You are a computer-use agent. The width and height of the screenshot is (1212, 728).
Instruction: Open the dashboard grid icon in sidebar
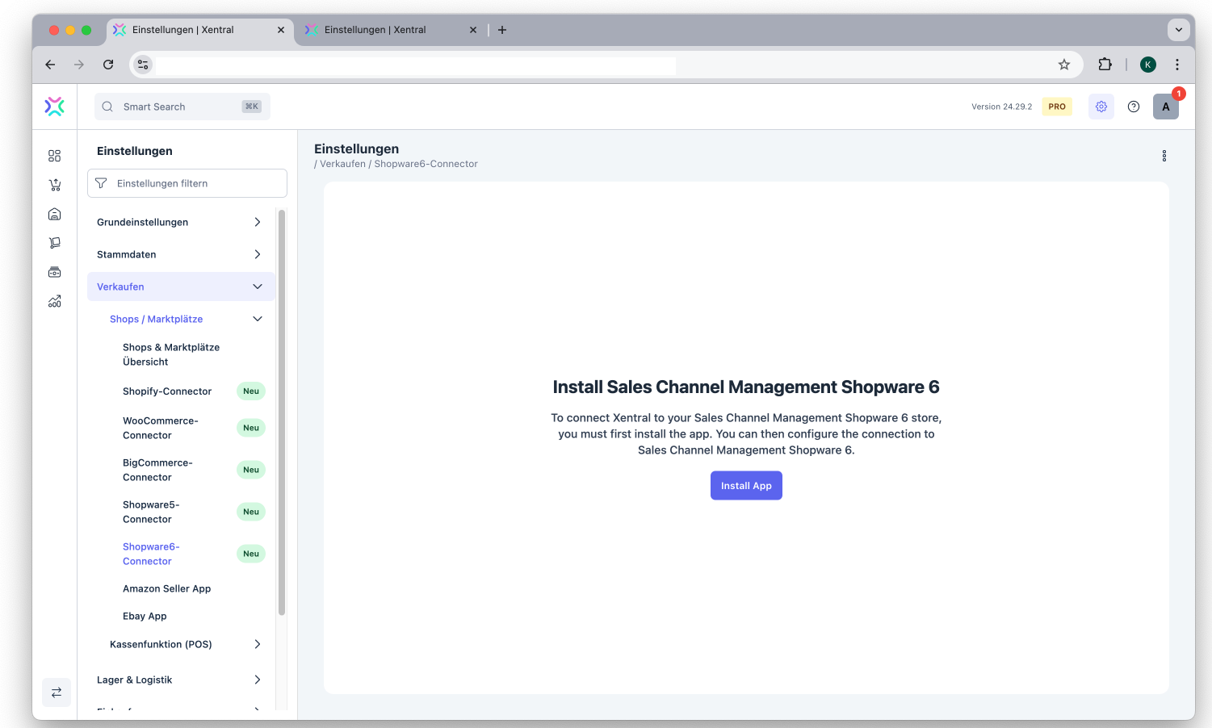pyautogui.click(x=54, y=156)
